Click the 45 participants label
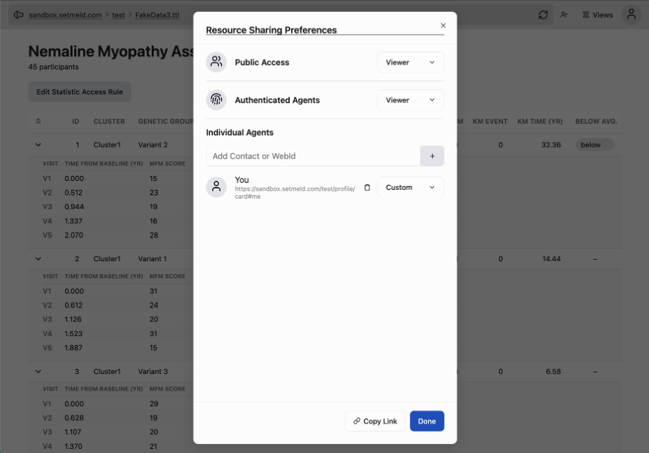Screen dimensions: 649x453 (x=53, y=67)
